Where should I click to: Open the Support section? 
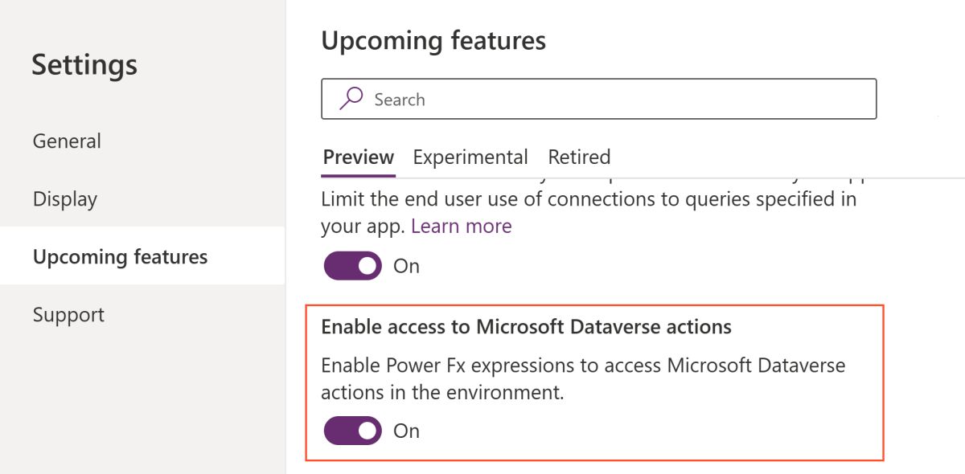(x=68, y=315)
